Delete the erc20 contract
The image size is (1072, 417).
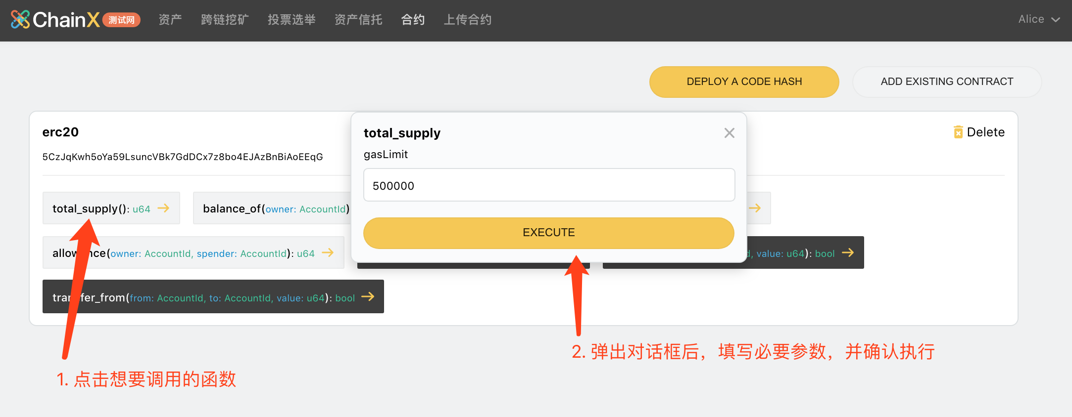click(979, 132)
